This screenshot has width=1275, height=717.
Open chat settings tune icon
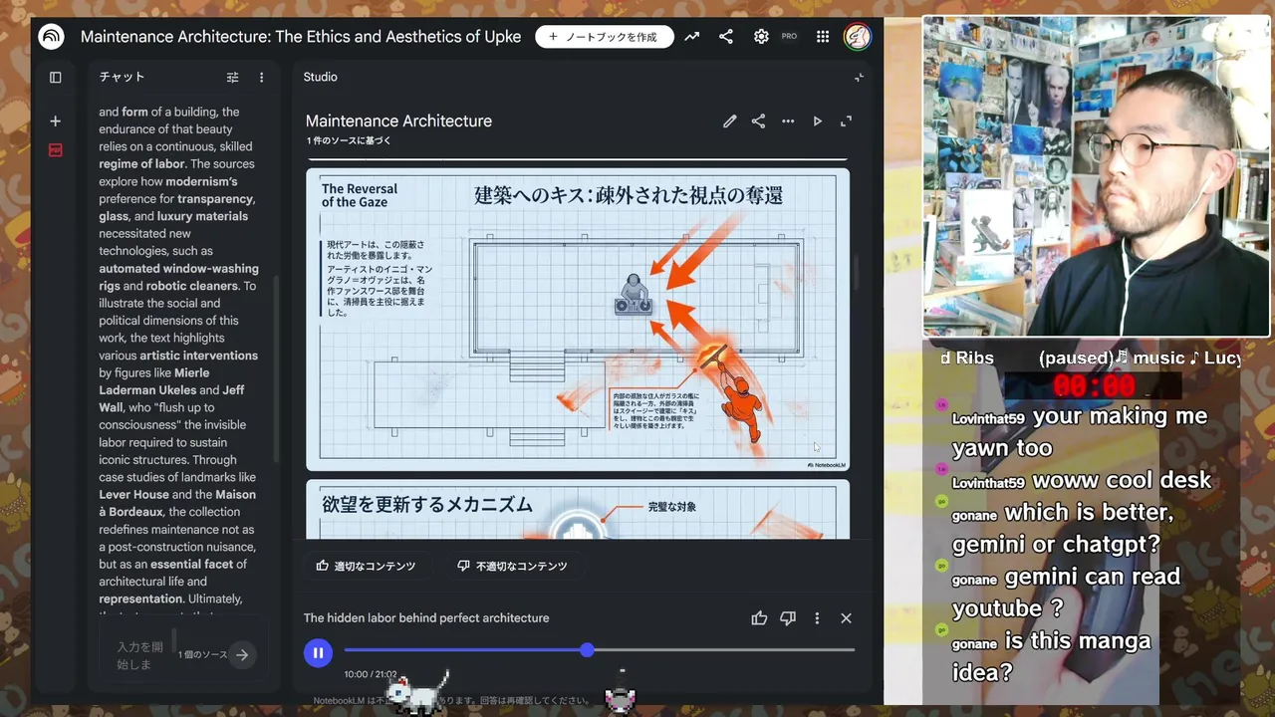[x=232, y=78]
